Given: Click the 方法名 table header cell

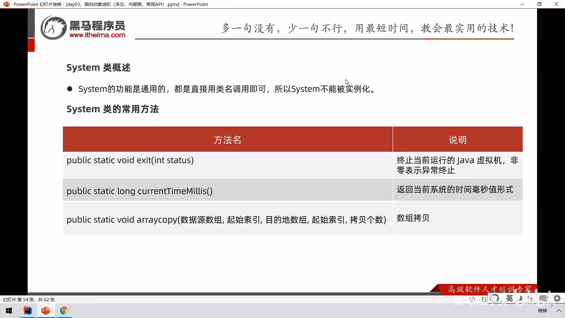Looking at the screenshot, I should click(227, 140).
